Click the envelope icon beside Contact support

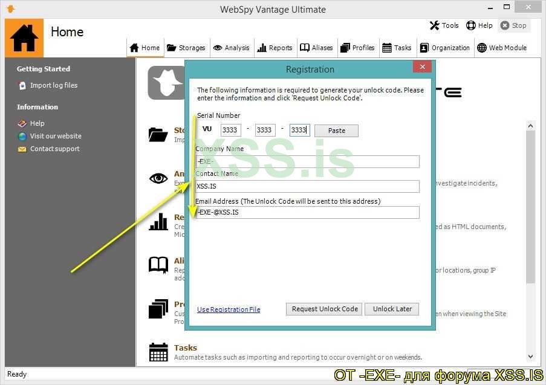(22, 149)
